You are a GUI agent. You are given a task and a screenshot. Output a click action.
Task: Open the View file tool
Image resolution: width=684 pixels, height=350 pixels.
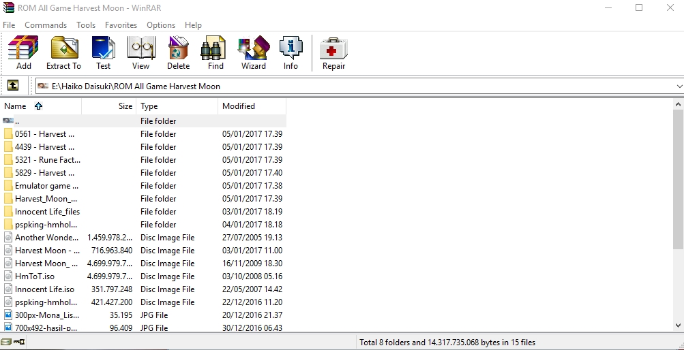coord(141,52)
